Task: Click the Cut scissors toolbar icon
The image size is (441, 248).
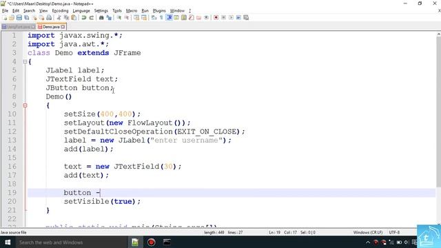Action: point(59,18)
